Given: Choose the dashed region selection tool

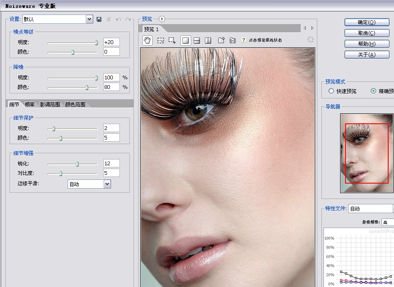Looking at the screenshot, I should pyautogui.click(x=161, y=40).
